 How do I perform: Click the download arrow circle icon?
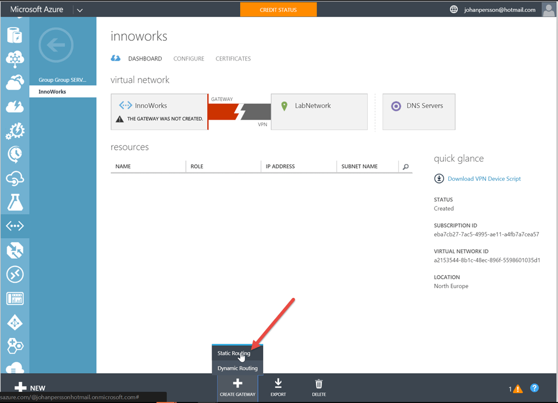439,179
